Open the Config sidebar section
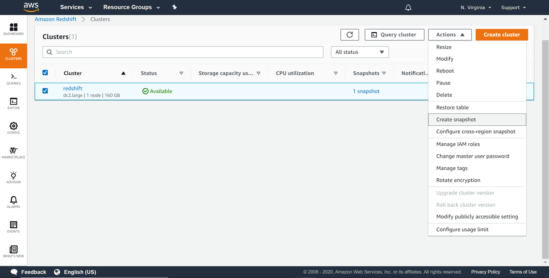The height and width of the screenshot is (278, 549). [13, 128]
